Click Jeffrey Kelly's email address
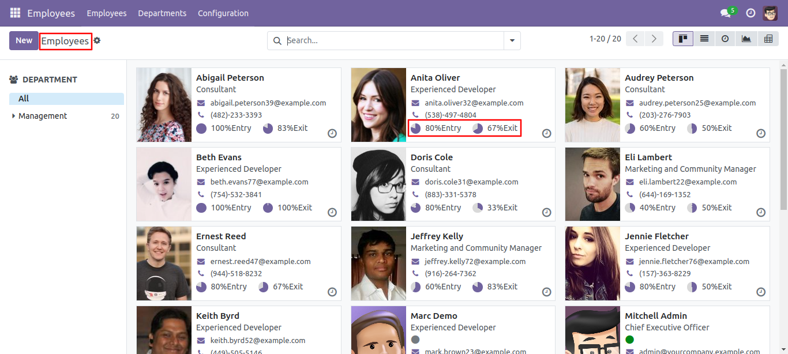 point(475,262)
